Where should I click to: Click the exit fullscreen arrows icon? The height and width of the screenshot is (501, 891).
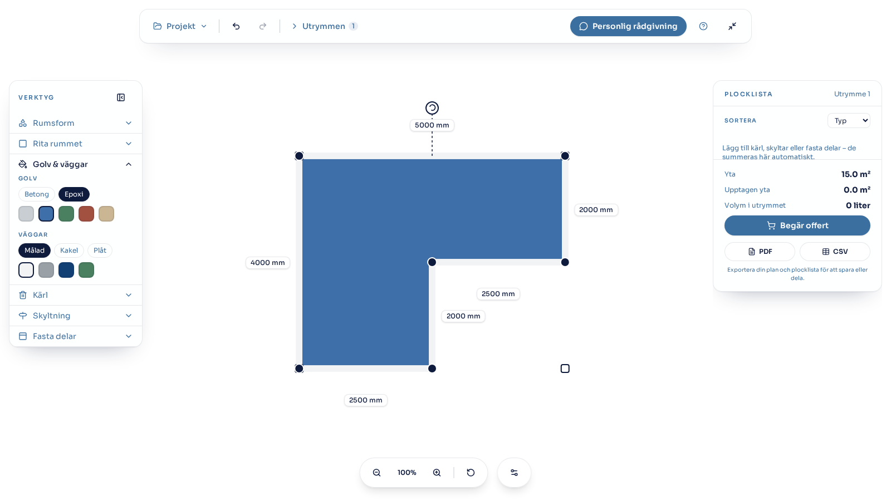pyautogui.click(x=732, y=26)
